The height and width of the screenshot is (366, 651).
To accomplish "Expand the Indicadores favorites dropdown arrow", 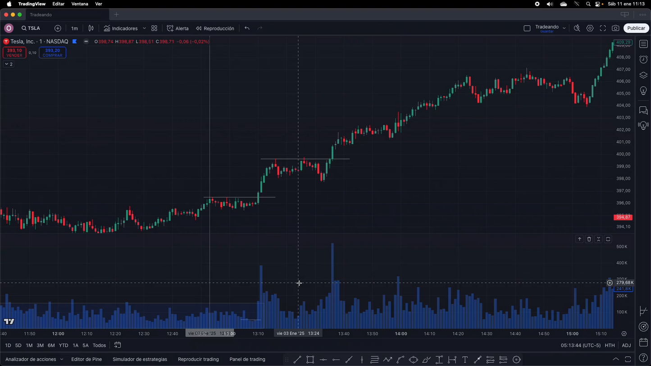I will pos(144,28).
